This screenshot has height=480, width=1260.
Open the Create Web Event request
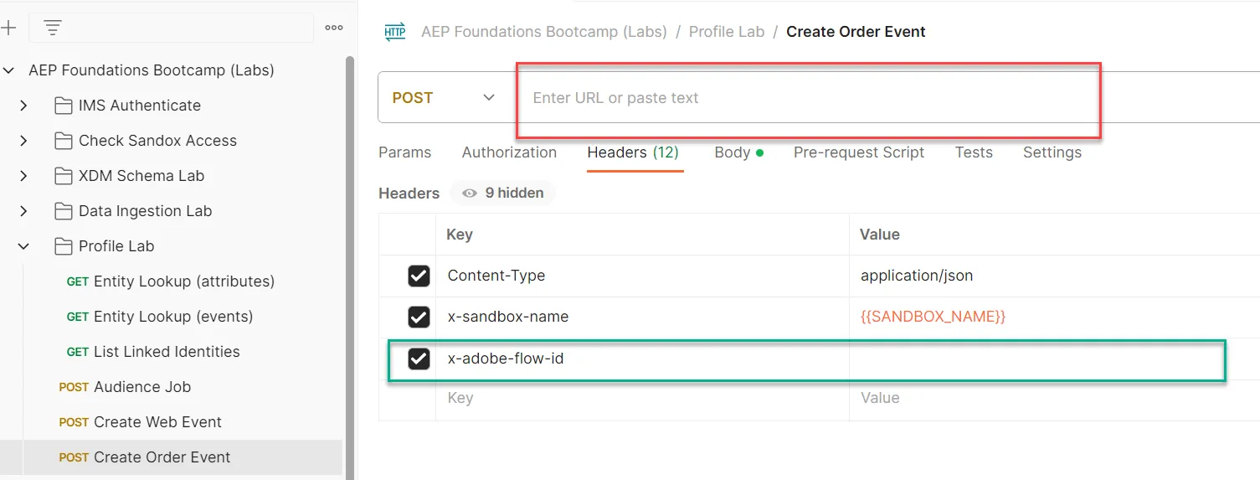140,422
